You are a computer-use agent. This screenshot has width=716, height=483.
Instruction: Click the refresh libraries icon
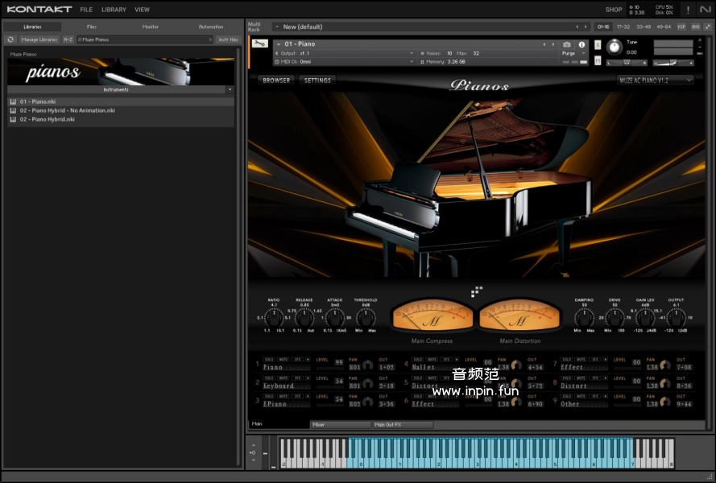coord(11,39)
